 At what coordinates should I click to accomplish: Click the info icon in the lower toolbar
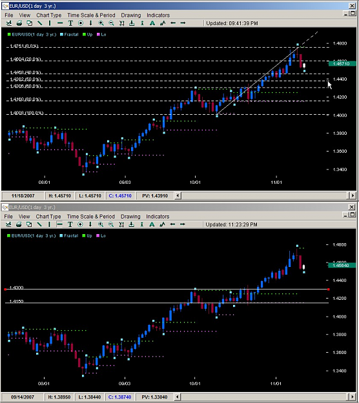141,224
